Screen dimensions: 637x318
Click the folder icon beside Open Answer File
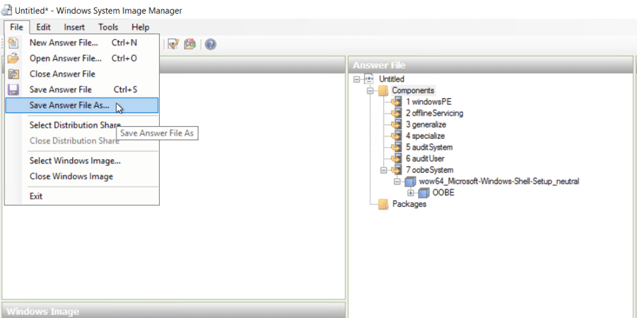(14, 58)
